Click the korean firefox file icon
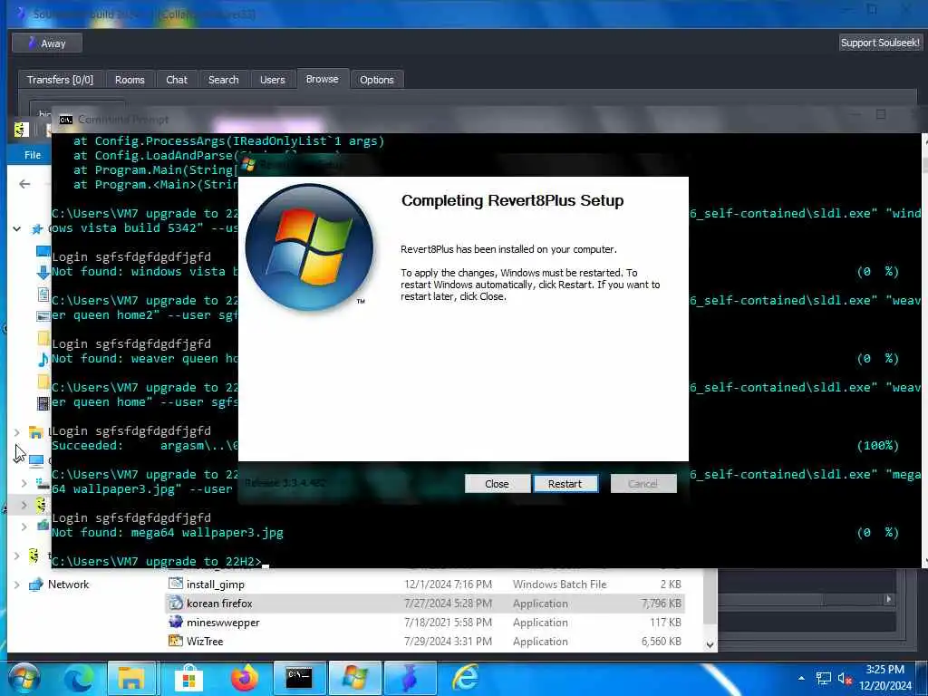The image size is (928, 696). coord(175,603)
